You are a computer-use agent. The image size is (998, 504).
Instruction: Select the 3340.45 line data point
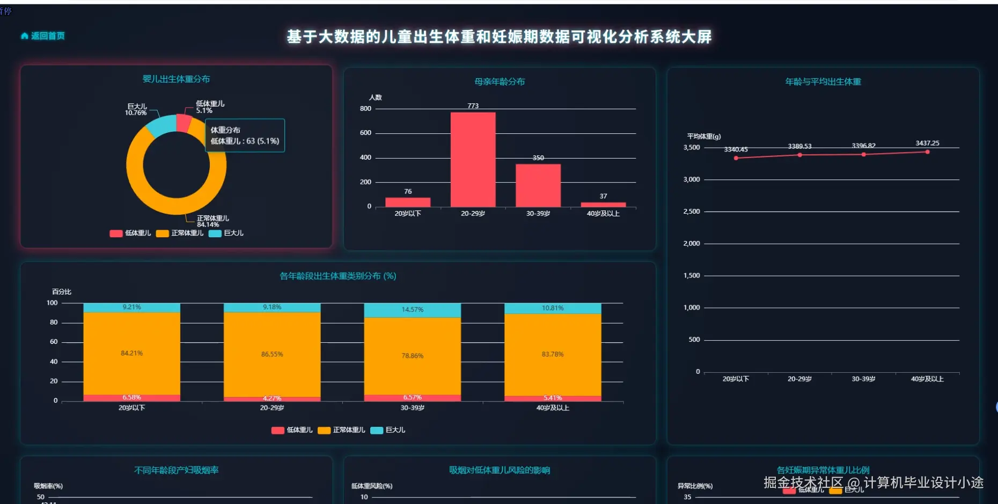736,158
